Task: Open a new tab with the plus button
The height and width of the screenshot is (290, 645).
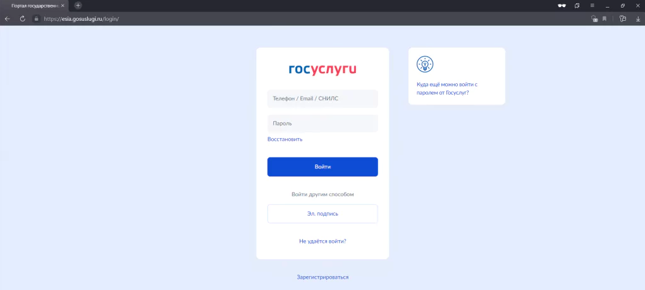Action: 78,6
